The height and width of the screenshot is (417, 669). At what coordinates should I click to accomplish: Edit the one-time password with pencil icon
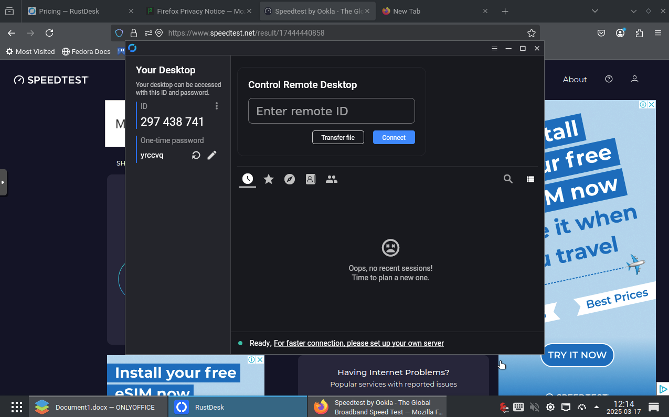212,155
